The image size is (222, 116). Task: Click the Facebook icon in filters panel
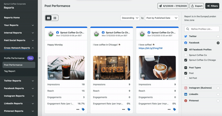click(186, 43)
